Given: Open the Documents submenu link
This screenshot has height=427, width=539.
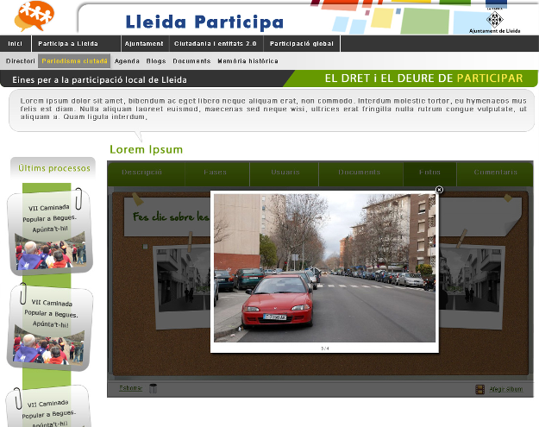Looking at the screenshot, I should (x=191, y=61).
